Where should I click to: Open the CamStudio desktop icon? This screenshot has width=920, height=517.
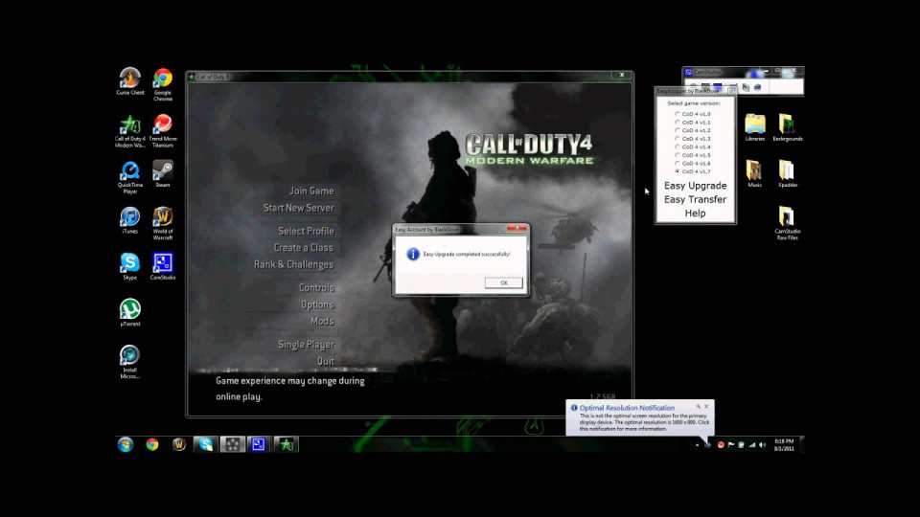coord(163,266)
